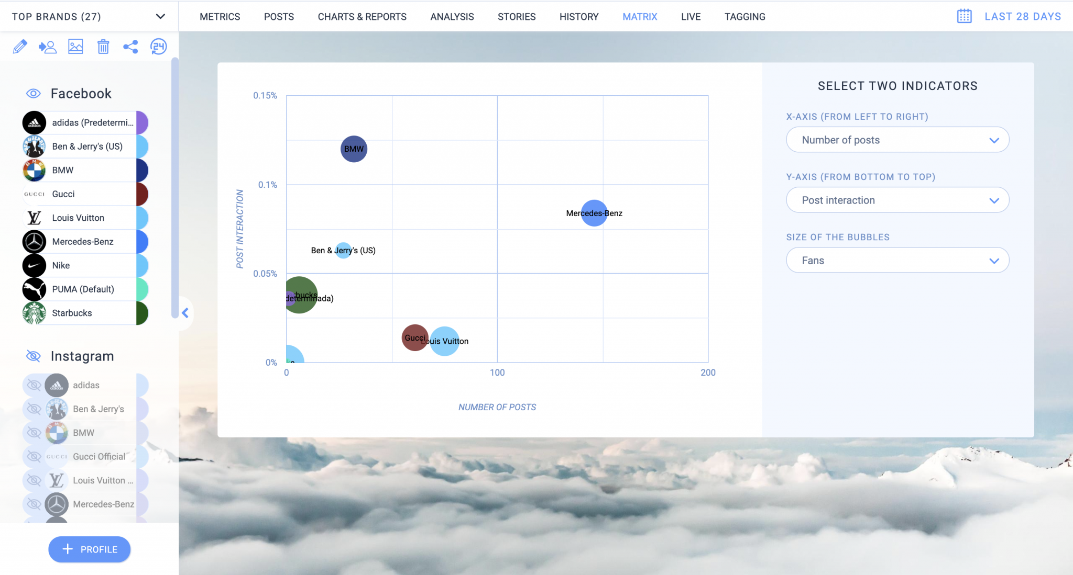Click the add profile person icon
This screenshot has height=575, width=1073.
coord(48,47)
